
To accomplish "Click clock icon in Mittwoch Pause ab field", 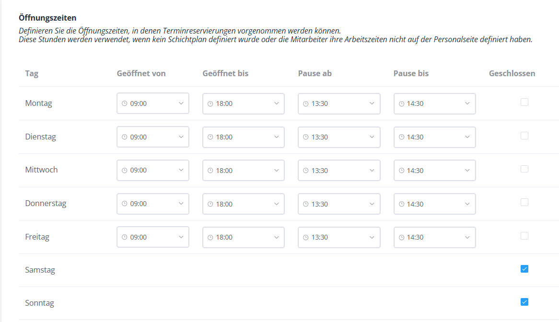I will point(306,171).
